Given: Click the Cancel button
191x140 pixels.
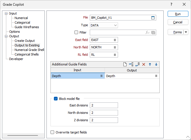Looking at the screenshot, I should pyautogui.click(x=178, y=22).
